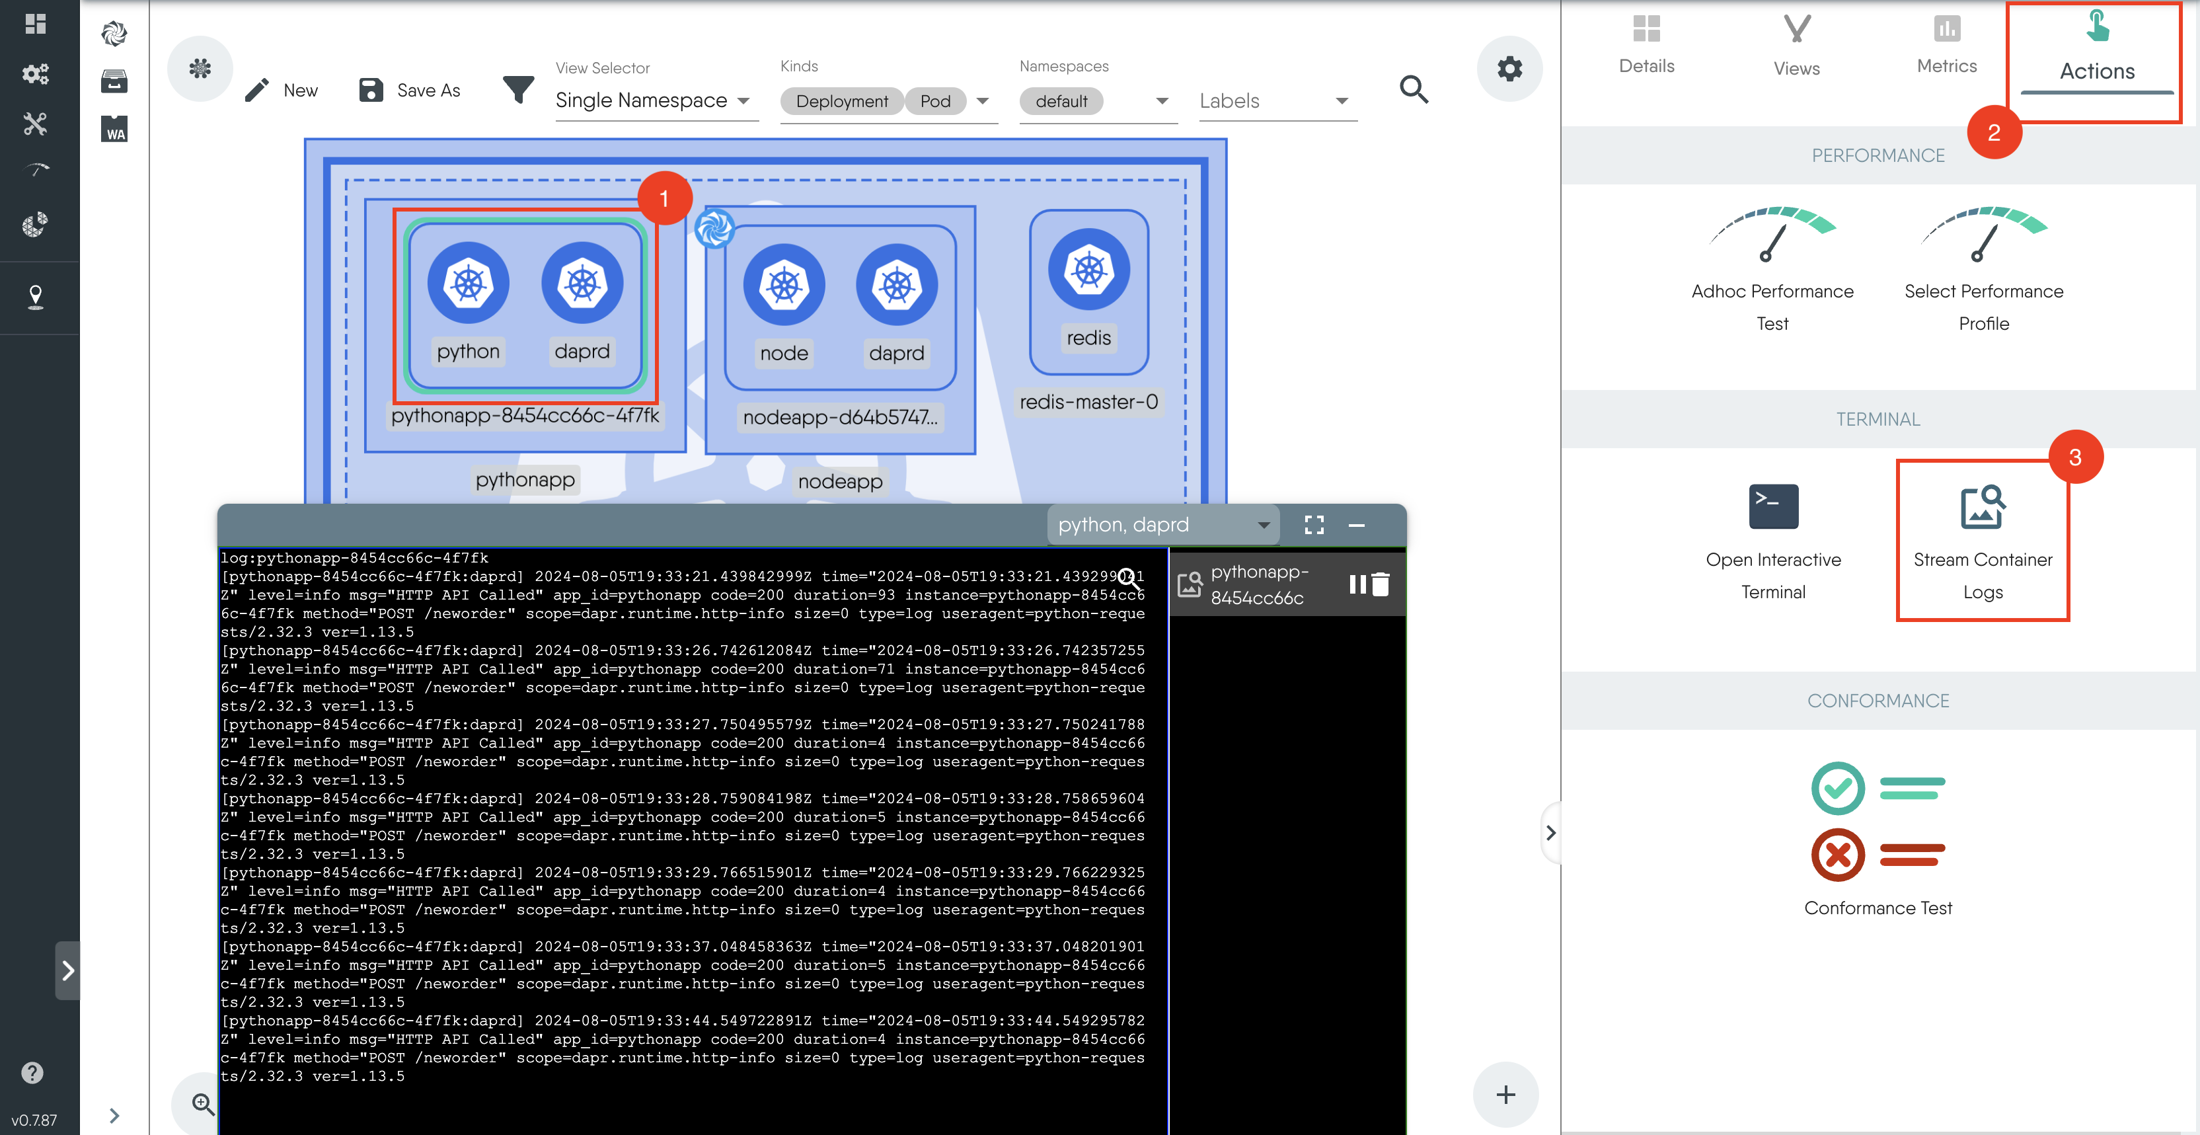Open the Namespaces dropdown
Image resolution: width=2200 pixels, height=1135 pixels.
(x=1160, y=100)
